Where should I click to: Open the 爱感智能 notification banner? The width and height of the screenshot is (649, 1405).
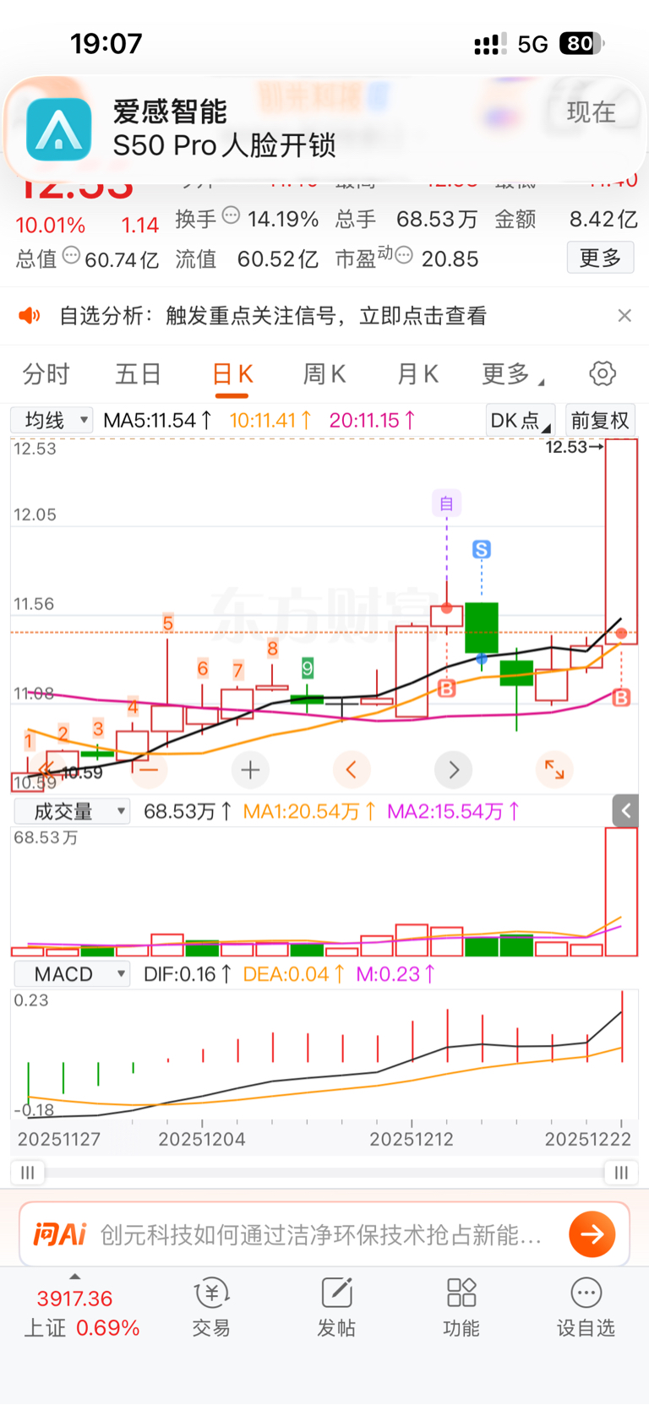click(x=324, y=128)
